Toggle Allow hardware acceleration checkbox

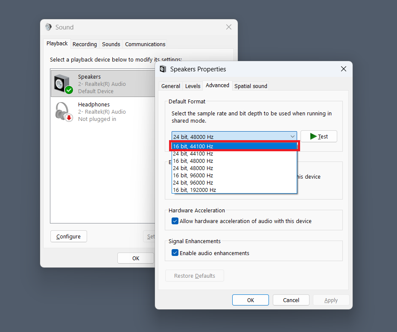175,221
